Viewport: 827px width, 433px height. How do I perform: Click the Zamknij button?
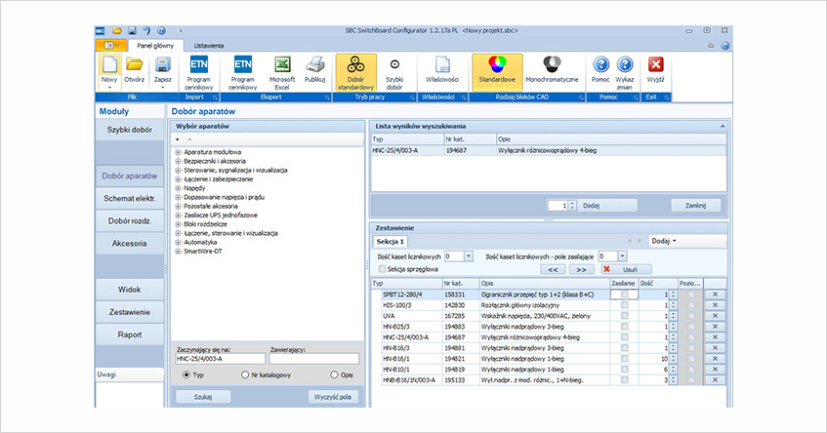[695, 206]
